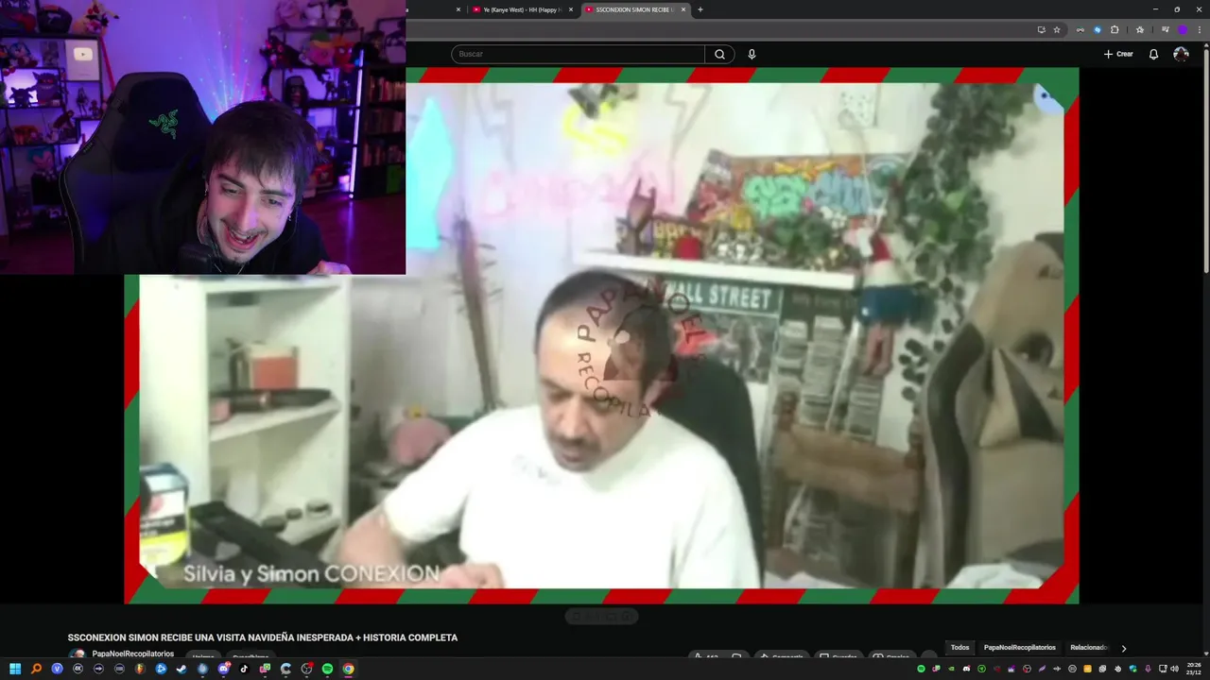The image size is (1210, 680).
Task: Open Windows taskbar search
Action: point(36,669)
